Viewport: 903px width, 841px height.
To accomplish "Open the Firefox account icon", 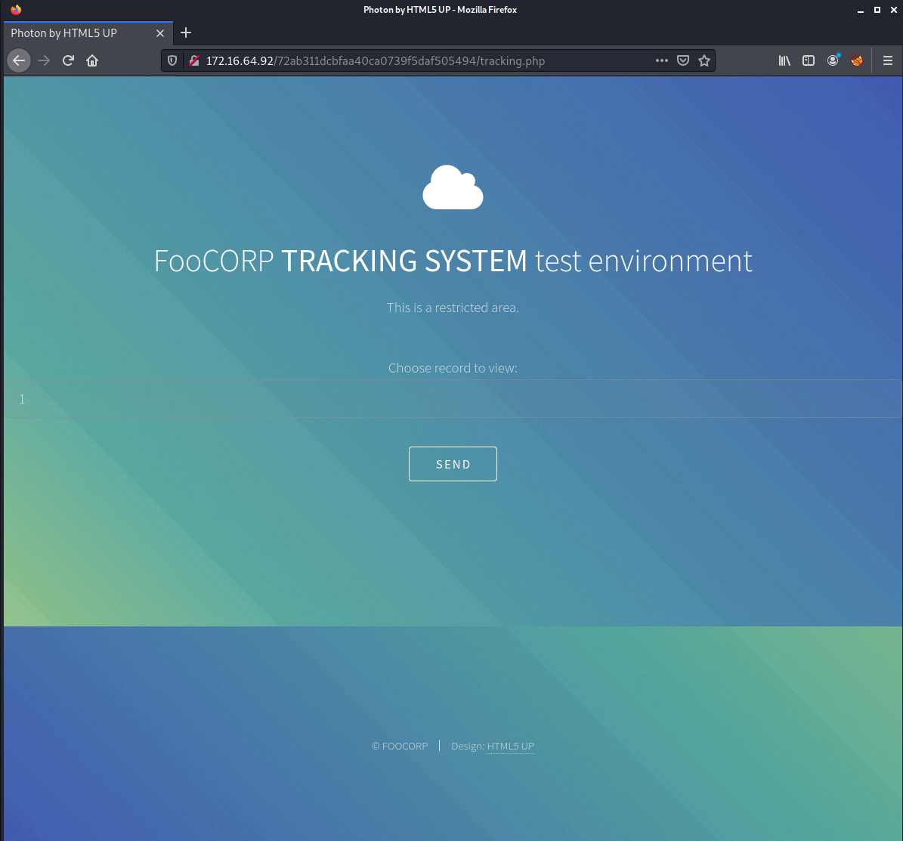I will [x=833, y=60].
